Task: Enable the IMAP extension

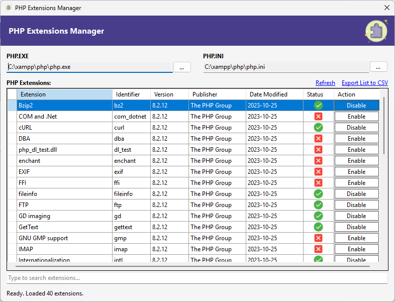Action: tap(356, 249)
